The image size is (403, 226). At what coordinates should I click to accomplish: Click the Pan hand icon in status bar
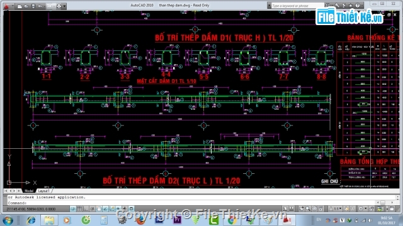301,209
